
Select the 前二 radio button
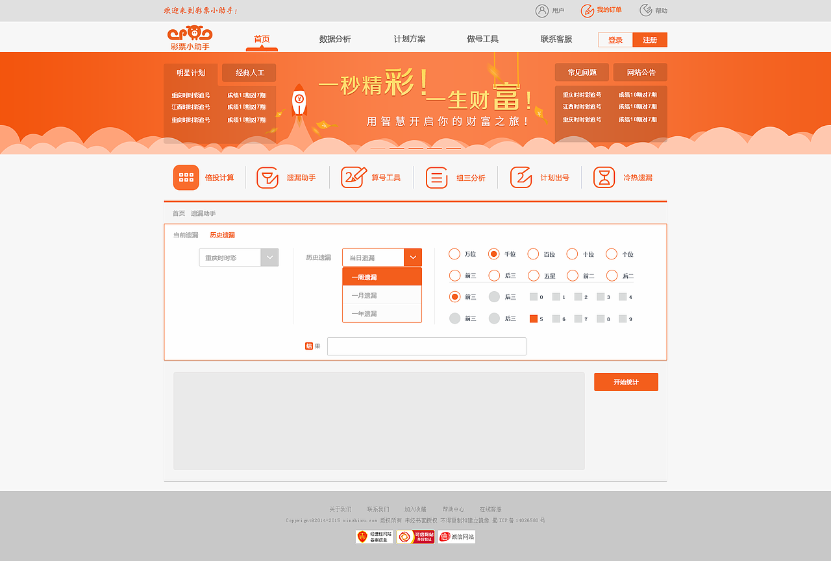click(572, 276)
